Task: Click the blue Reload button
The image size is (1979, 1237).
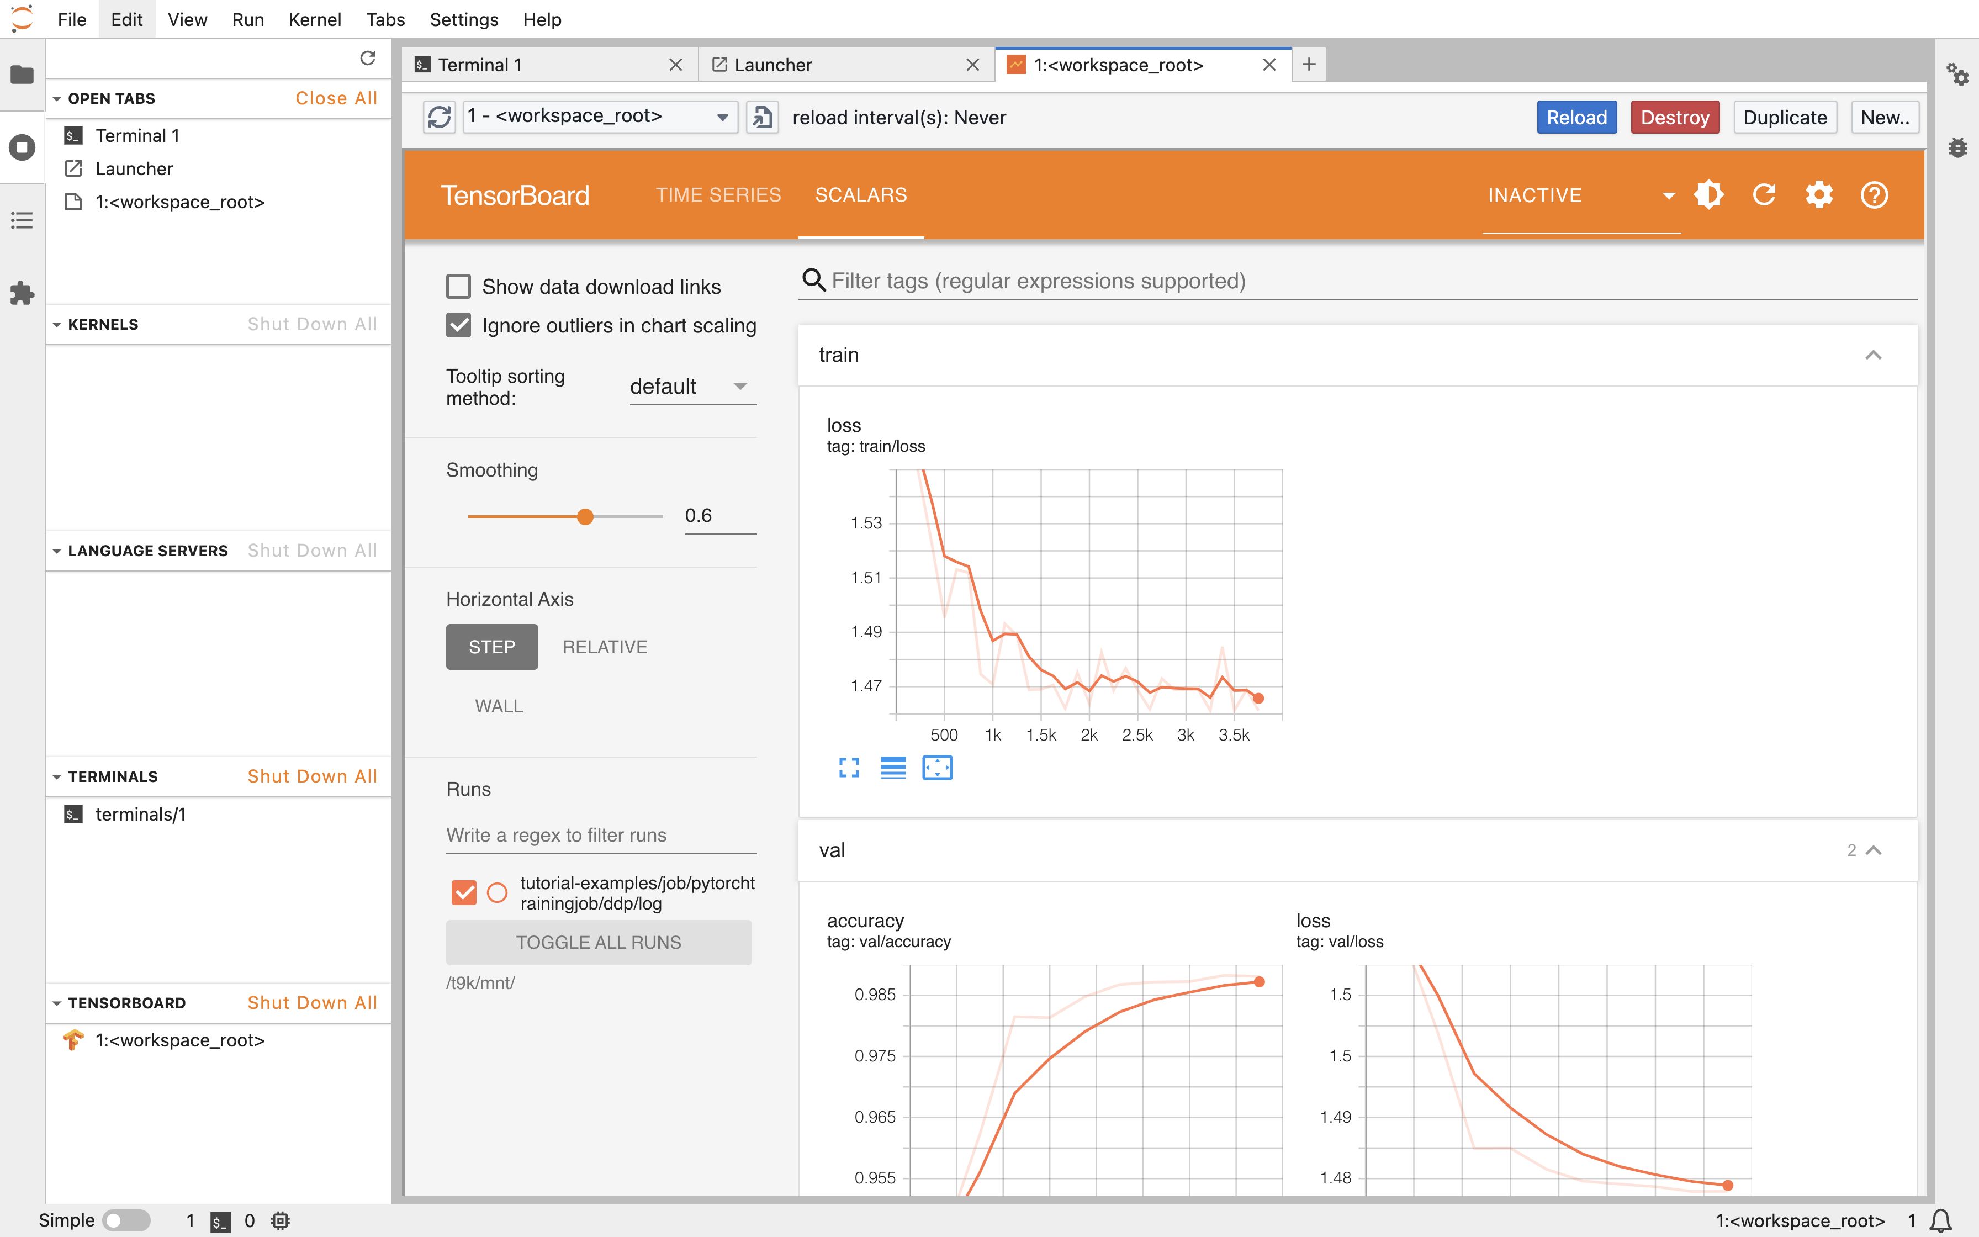Action: point(1576,117)
